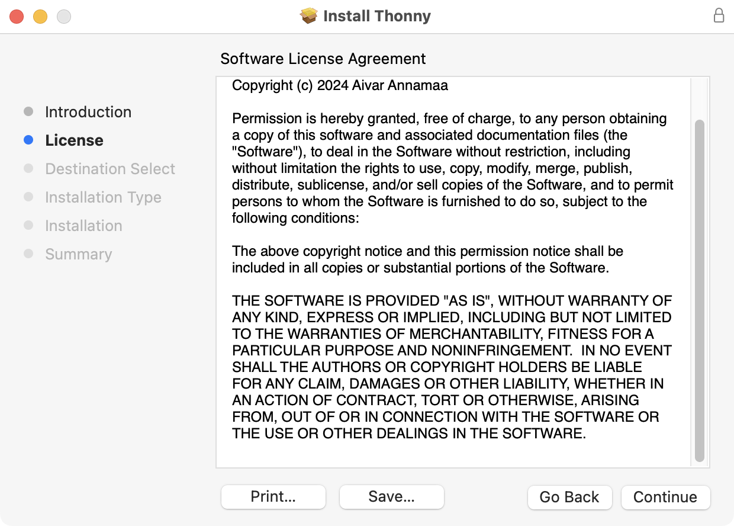Print the license agreement

[x=273, y=497]
